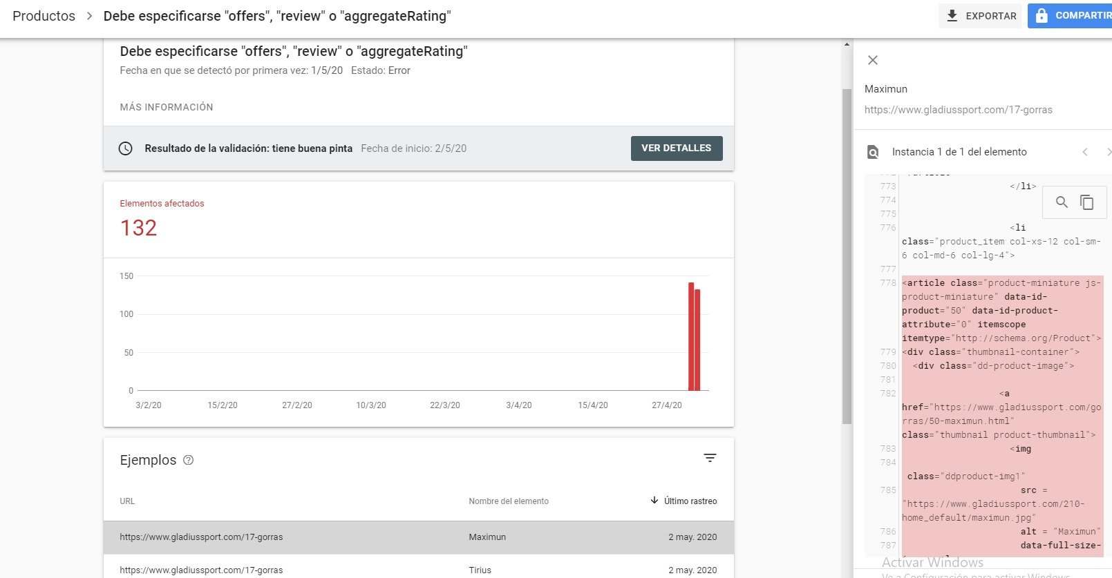The image size is (1112, 578).
Task: Go to next element instance
Action: (1108, 152)
